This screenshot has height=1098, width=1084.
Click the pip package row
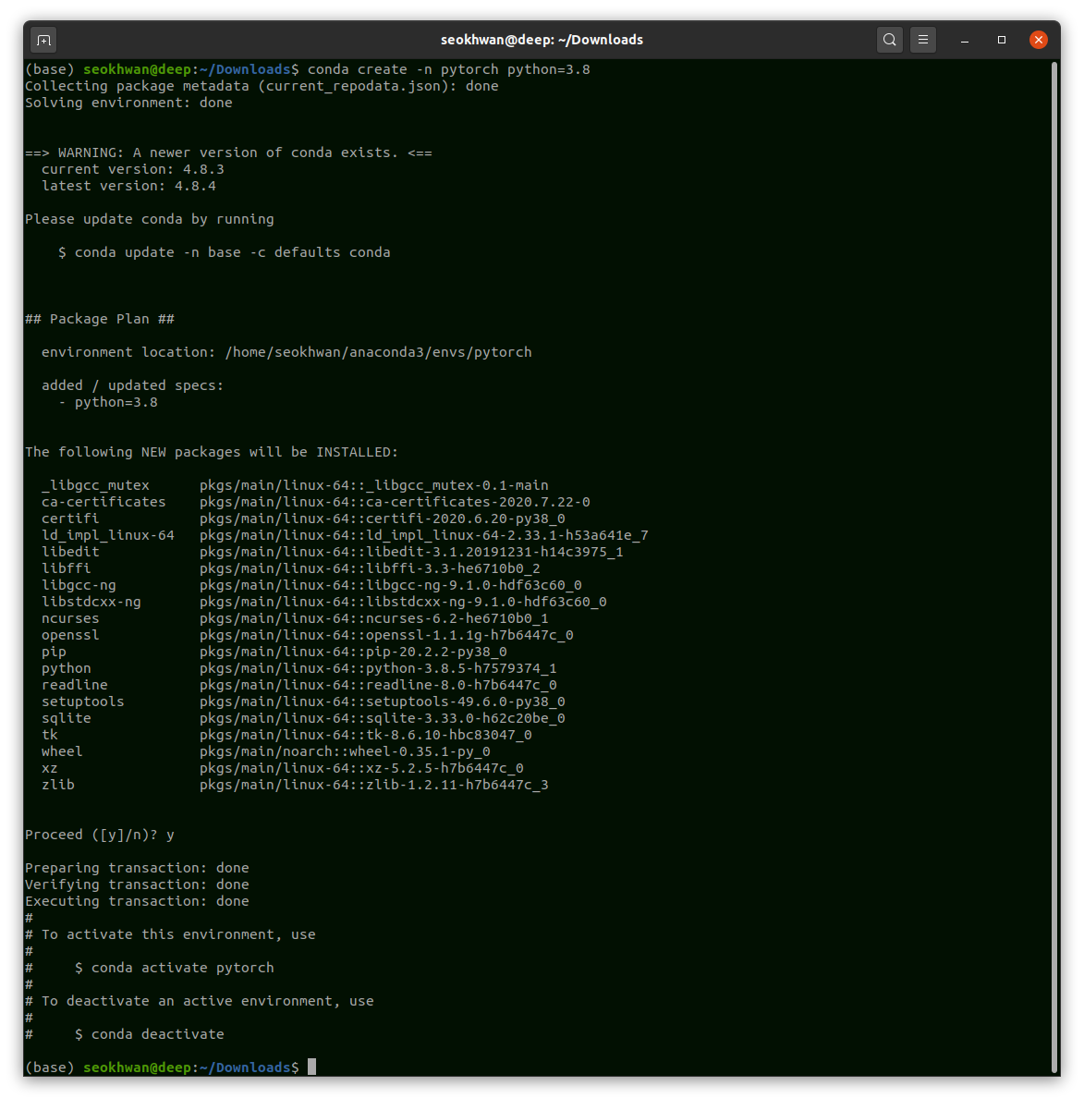pos(274,652)
